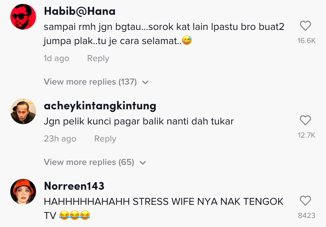Click the 16.6K like count
The image size is (326, 227).
[x=306, y=41]
